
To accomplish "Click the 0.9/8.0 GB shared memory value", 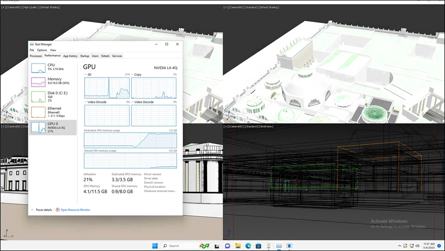I will pyautogui.click(x=122, y=192).
